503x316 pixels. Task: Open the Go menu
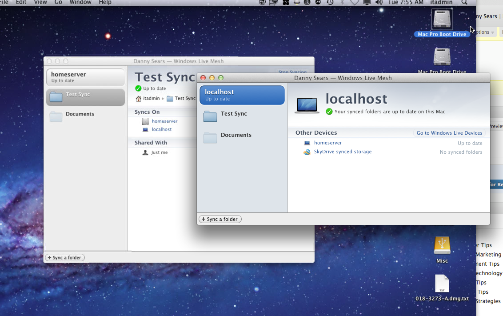[x=58, y=2]
